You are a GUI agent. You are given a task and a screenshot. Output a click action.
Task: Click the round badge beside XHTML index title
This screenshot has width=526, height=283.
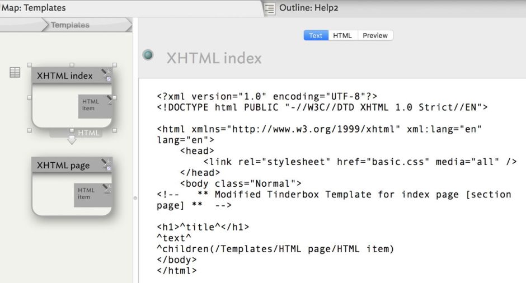tap(148, 55)
